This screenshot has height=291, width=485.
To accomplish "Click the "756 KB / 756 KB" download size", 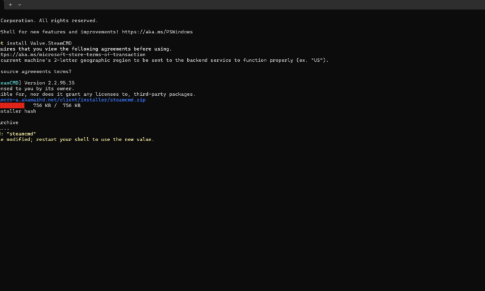I will pyautogui.click(x=57, y=105).
